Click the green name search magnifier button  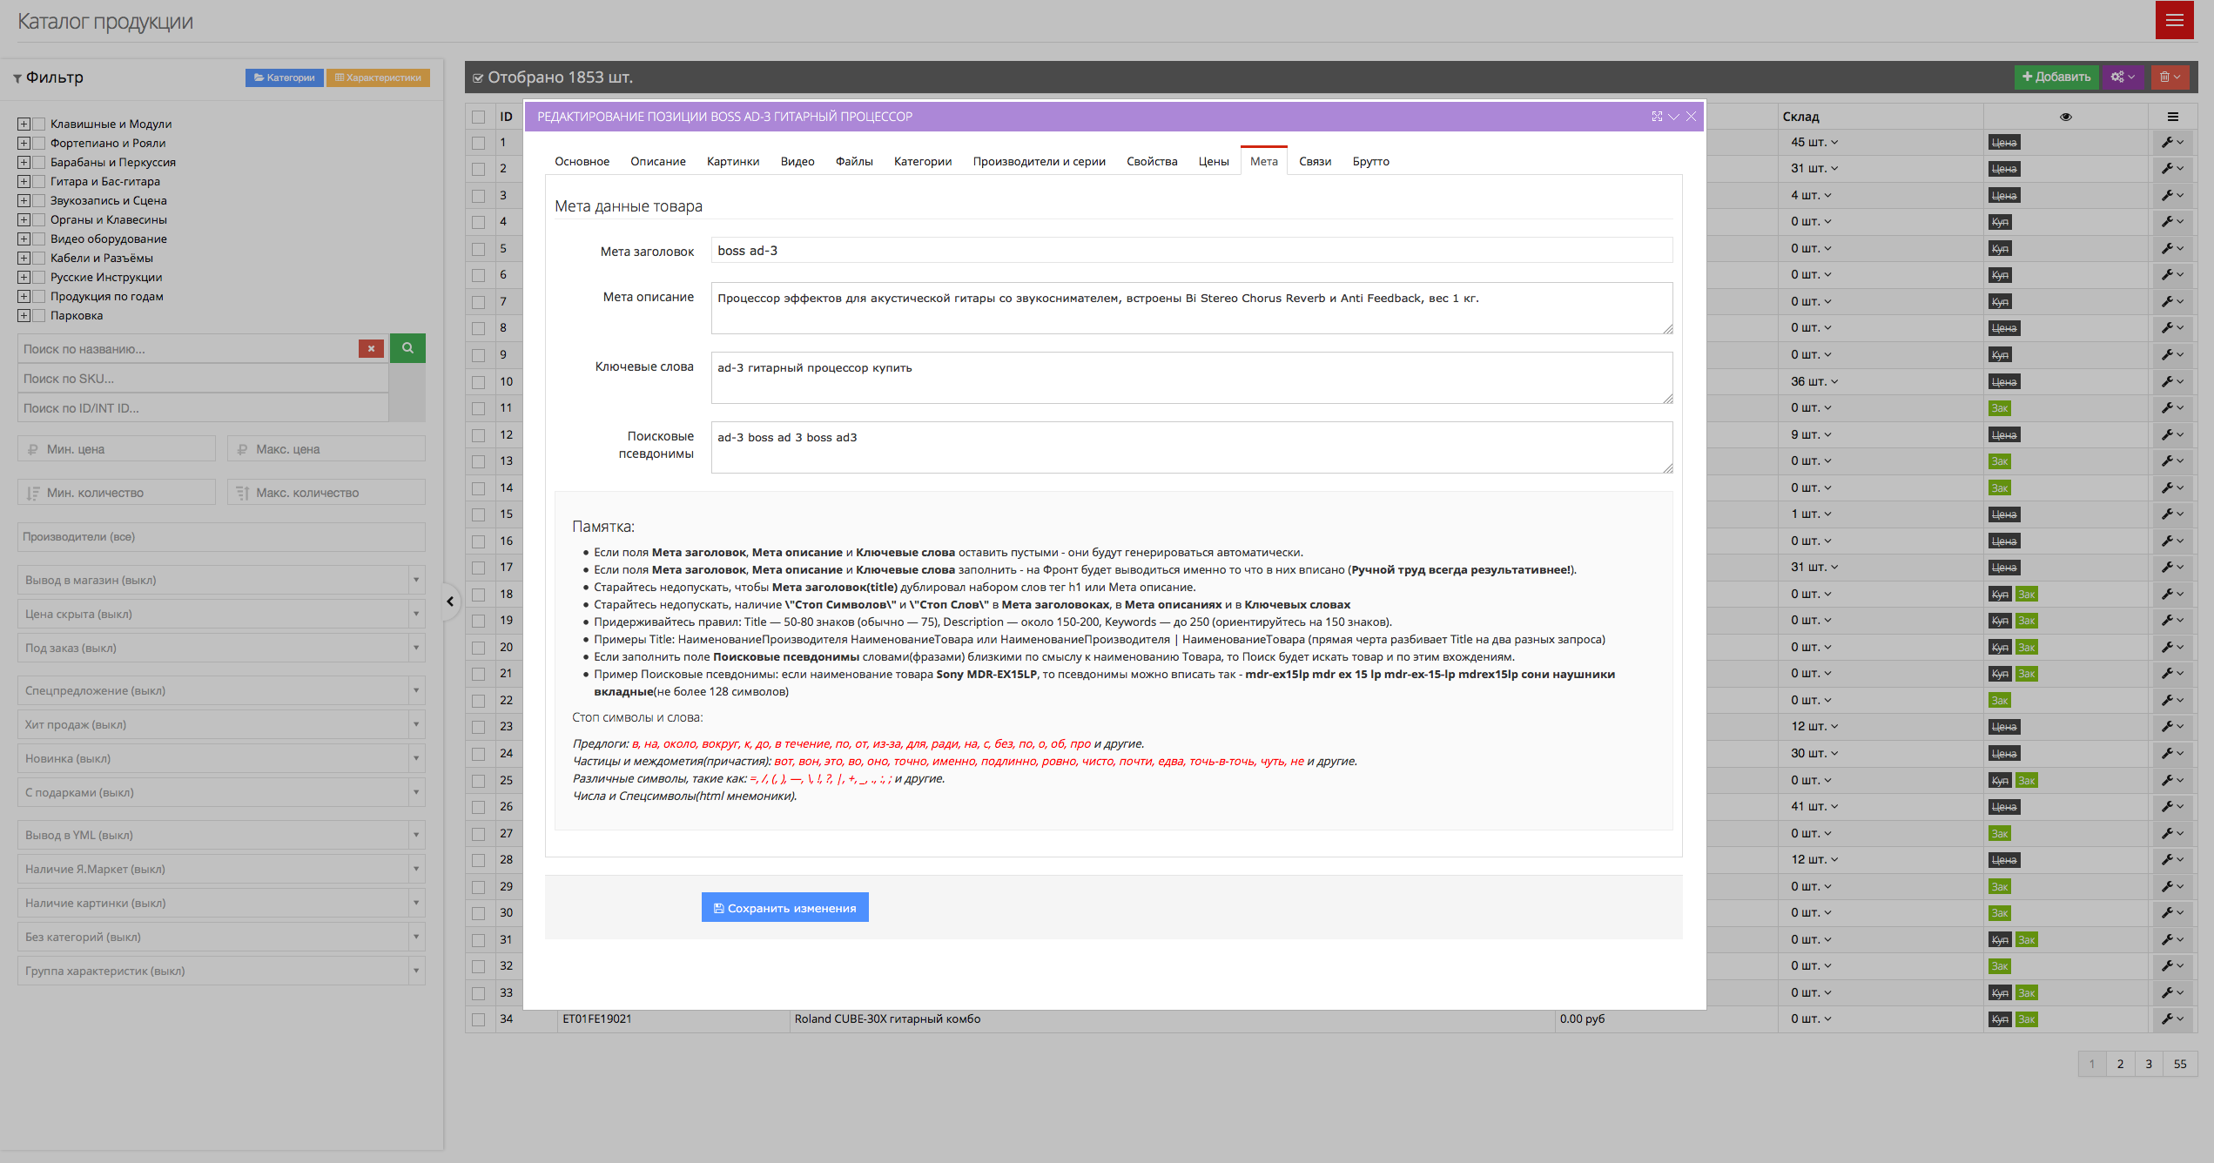(407, 348)
